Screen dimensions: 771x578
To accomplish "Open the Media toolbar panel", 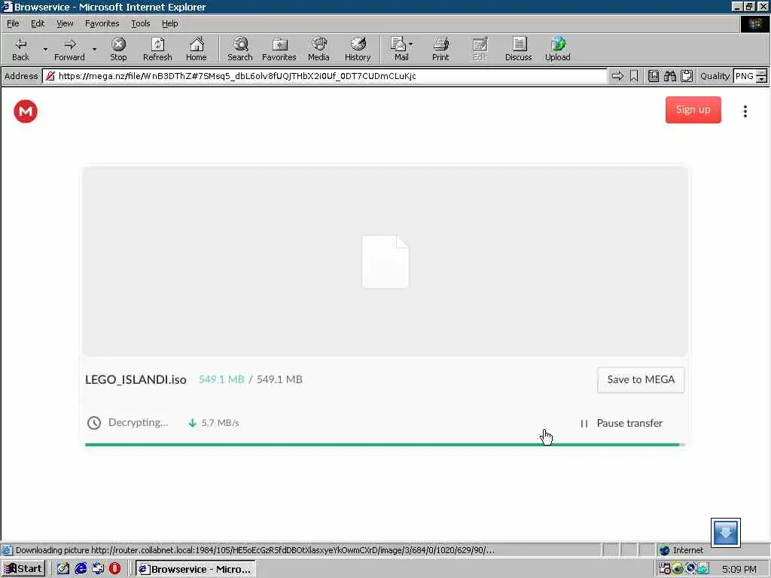I will (318, 49).
